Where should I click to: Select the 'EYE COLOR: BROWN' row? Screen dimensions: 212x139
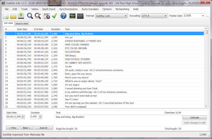point(104,48)
